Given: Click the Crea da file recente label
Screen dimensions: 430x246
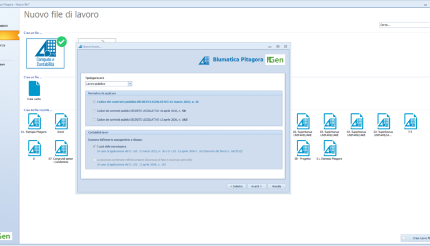Looking at the screenshot, I should 38,110.
